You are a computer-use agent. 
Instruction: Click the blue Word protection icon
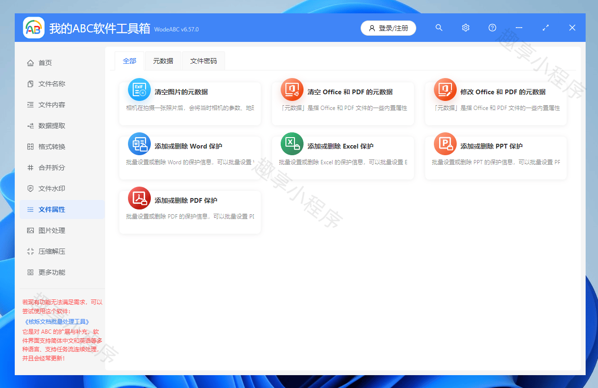coord(139,144)
